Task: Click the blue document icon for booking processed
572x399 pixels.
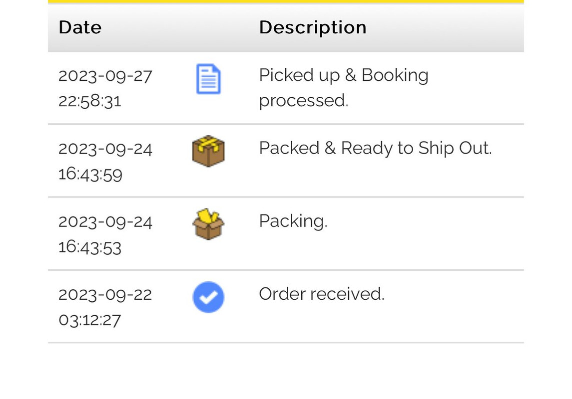Action: [x=208, y=79]
